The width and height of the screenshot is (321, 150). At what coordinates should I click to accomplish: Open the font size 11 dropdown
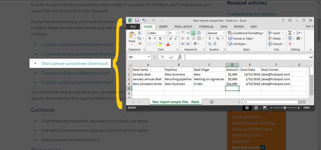176,33
